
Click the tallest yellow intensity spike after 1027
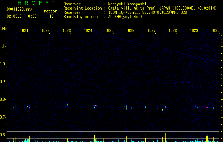tap(165, 136)
